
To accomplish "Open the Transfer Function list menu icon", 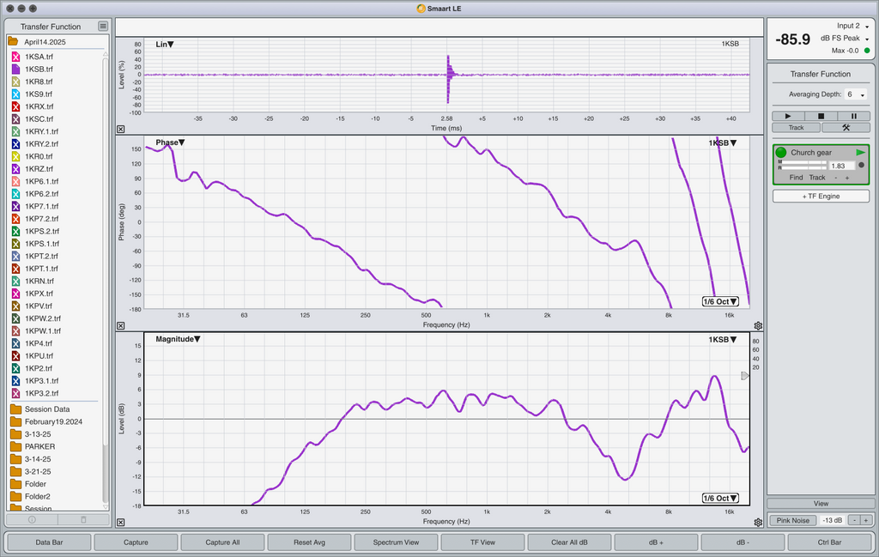I will click(x=103, y=26).
